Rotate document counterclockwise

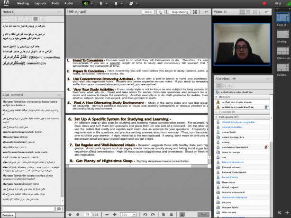pyautogui.click(x=145, y=215)
